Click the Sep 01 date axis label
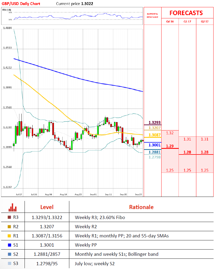Image resolution: width=216 pixels, height=269 pixels. click(x=93, y=194)
